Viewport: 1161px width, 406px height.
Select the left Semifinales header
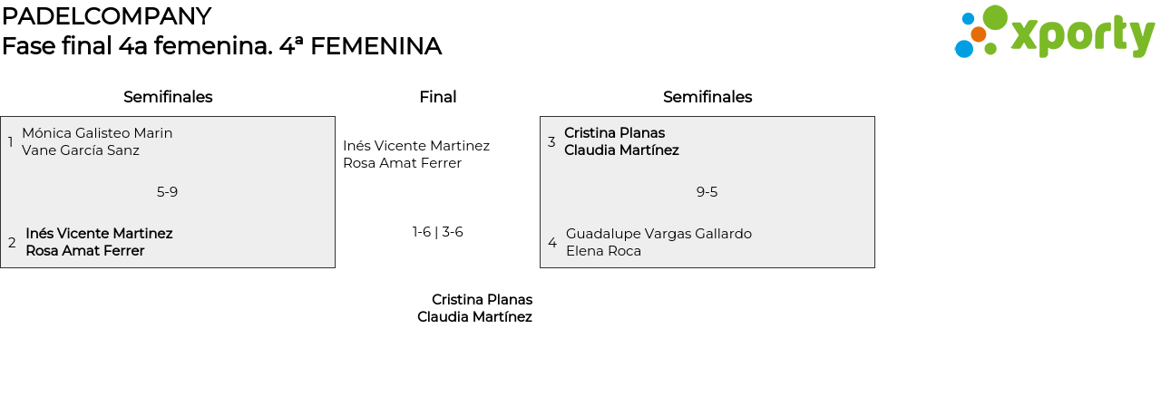pyautogui.click(x=168, y=97)
